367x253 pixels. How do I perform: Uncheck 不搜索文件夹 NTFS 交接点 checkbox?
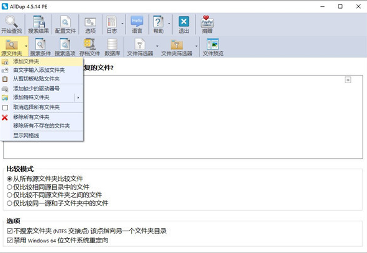pos(9,231)
